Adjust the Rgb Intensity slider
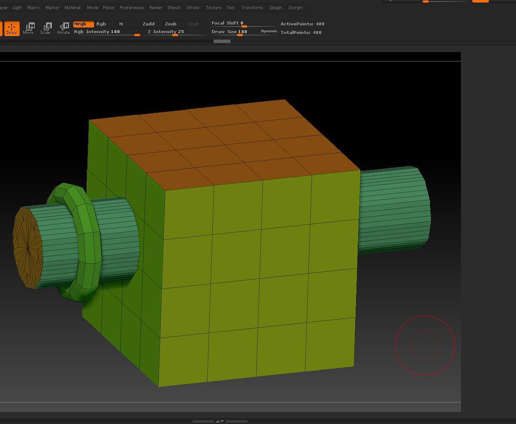Screen dimensions: 516x424 click(107, 32)
